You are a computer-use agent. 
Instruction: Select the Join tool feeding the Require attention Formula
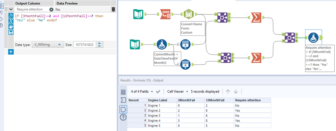tap(290, 38)
